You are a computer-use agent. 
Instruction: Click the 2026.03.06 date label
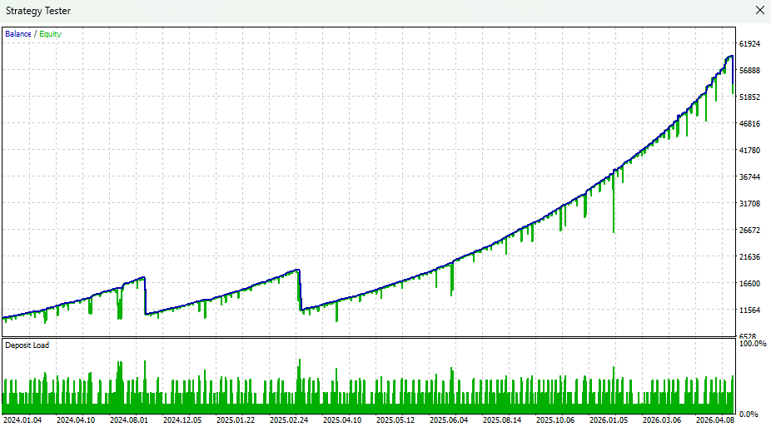662,420
